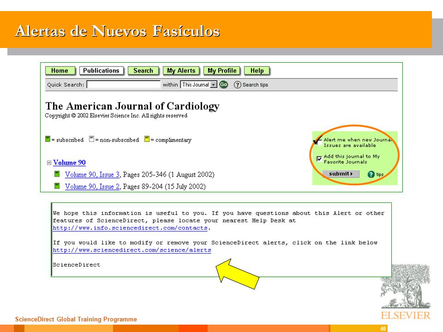The image size is (443, 332).
Task: Click the tips question mark icon
Action: click(371, 174)
